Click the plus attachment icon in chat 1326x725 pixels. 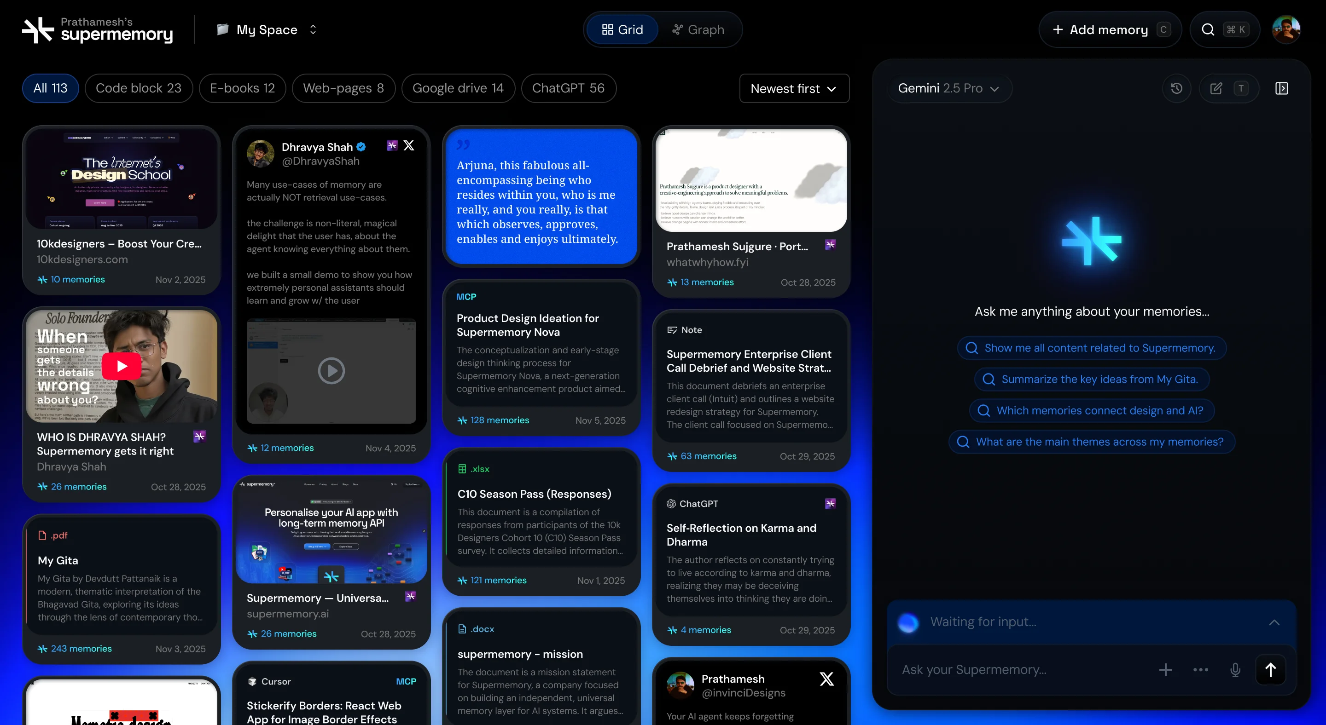[x=1165, y=669]
